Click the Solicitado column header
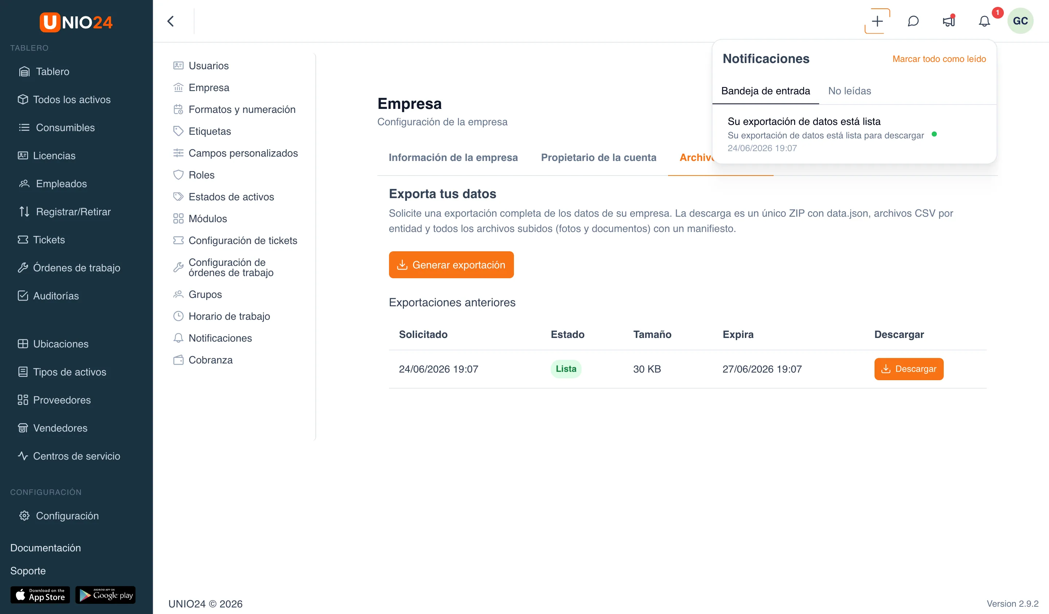This screenshot has width=1049, height=614. tap(423, 335)
